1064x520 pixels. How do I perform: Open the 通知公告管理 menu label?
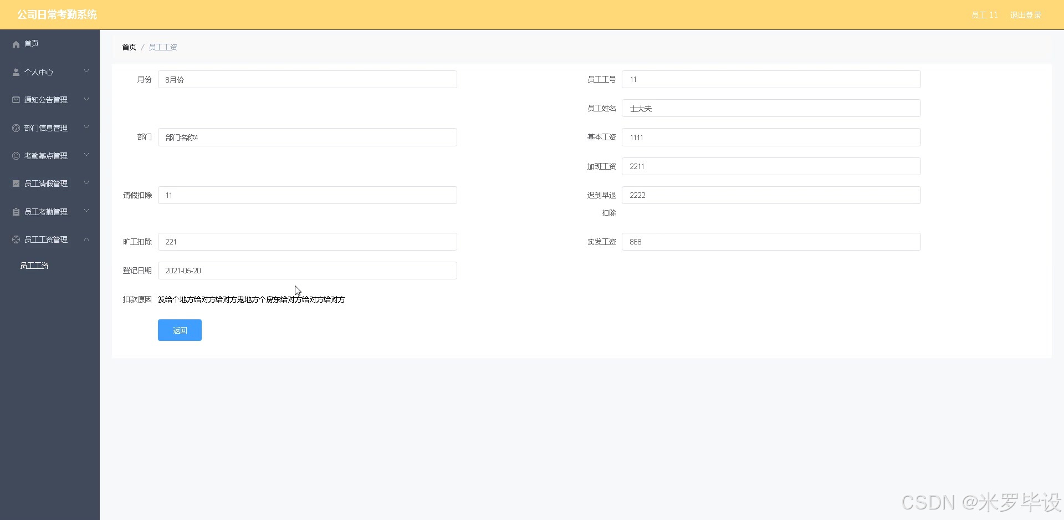46,100
